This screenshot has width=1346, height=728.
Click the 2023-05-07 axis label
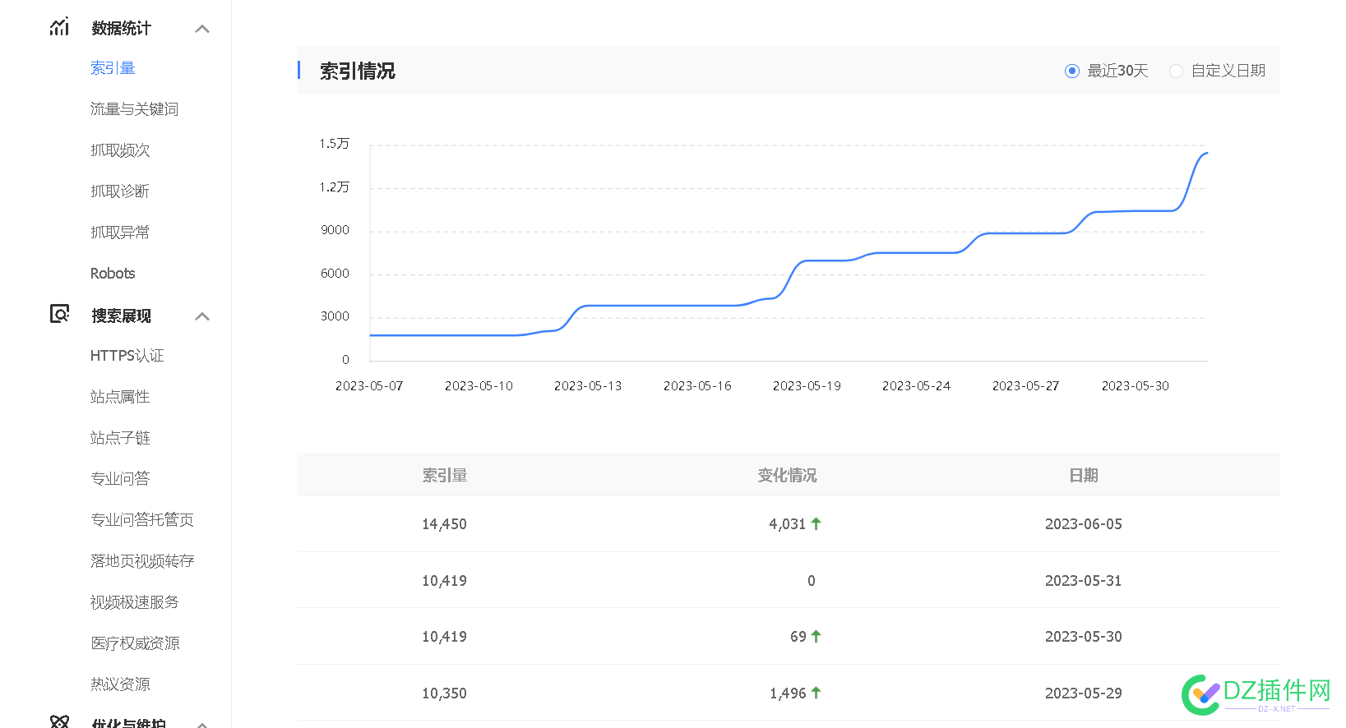tap(369, 386)
